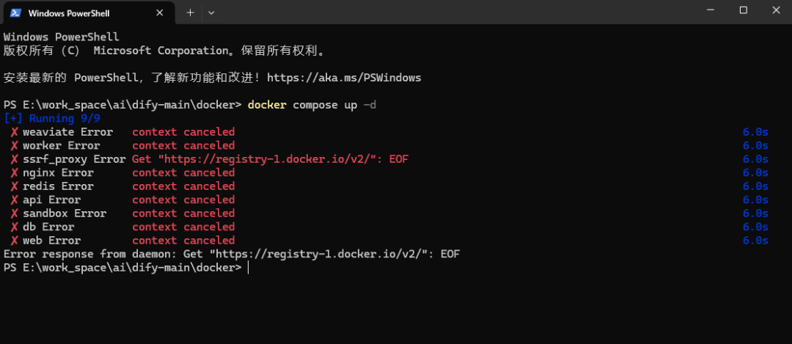Click the PowerShell icon in the tab
The image size is (792, 344).
pyautogui.click(x=15, y=12)
